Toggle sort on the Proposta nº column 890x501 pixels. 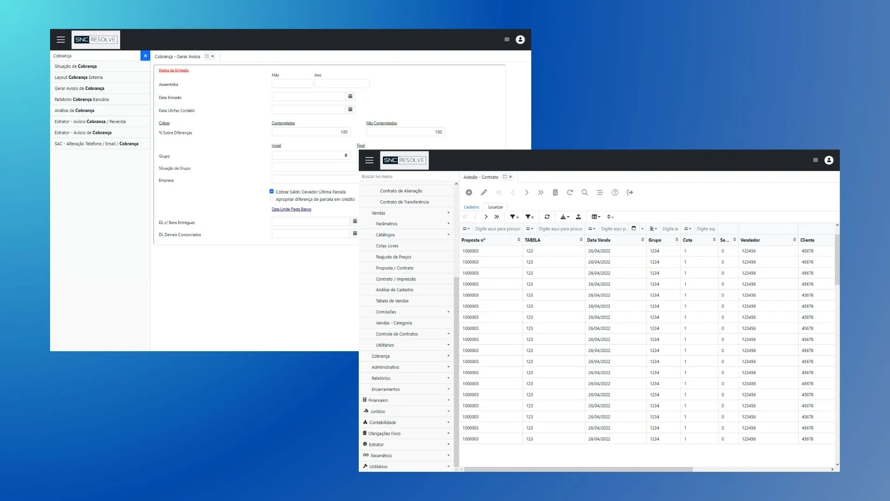(518, 240)
